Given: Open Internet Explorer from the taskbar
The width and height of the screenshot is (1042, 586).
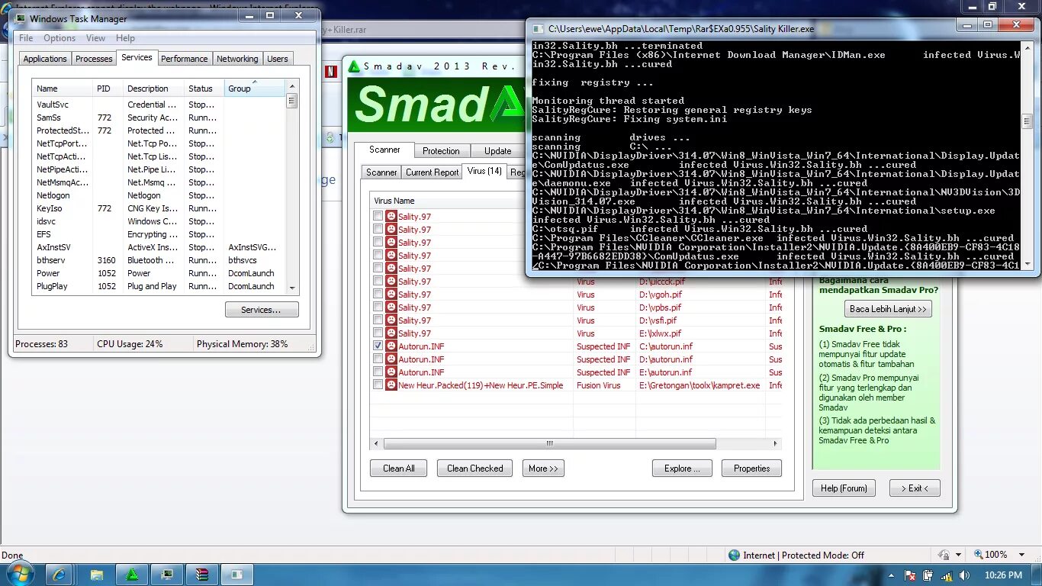Looking at the screenshot, I should click(x=58, y=575).
